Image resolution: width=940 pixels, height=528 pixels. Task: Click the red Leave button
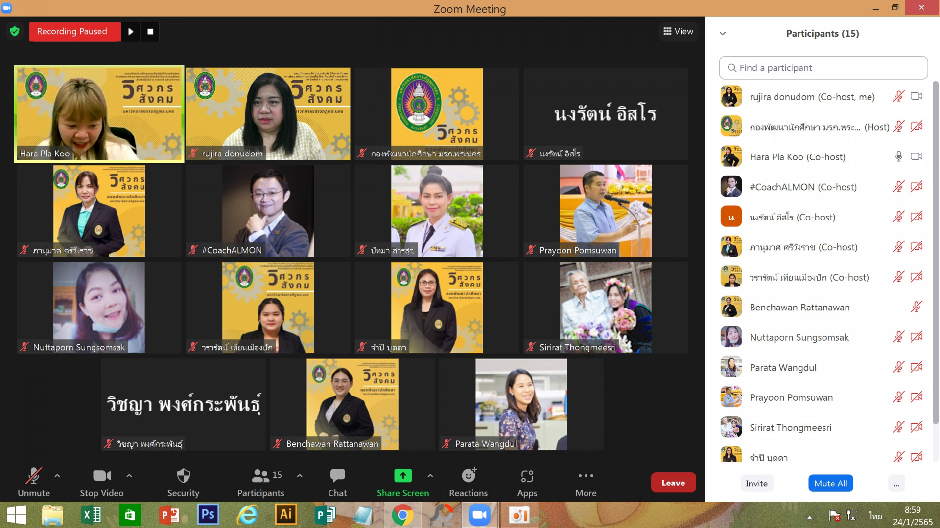pos(673,483)
